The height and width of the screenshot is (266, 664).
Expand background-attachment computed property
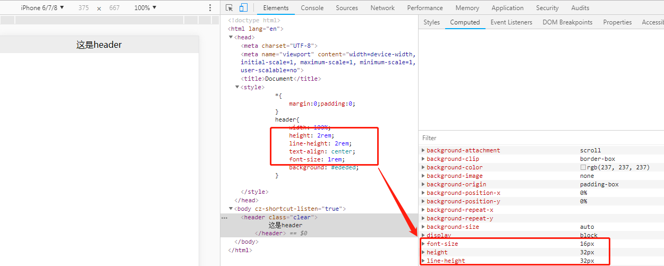coord(423,150)
